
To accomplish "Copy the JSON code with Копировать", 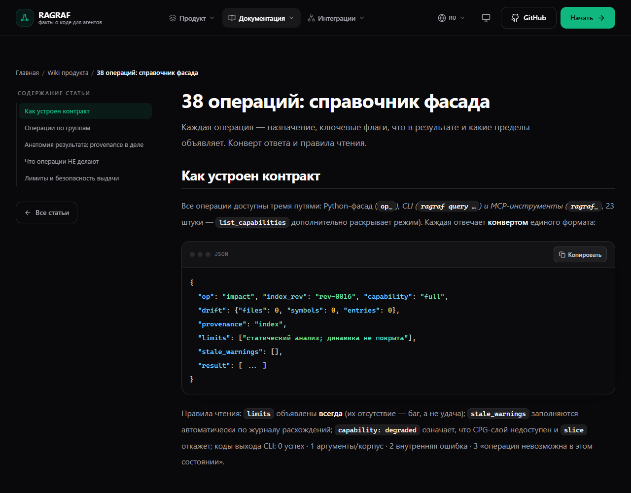I will point(580,254).
